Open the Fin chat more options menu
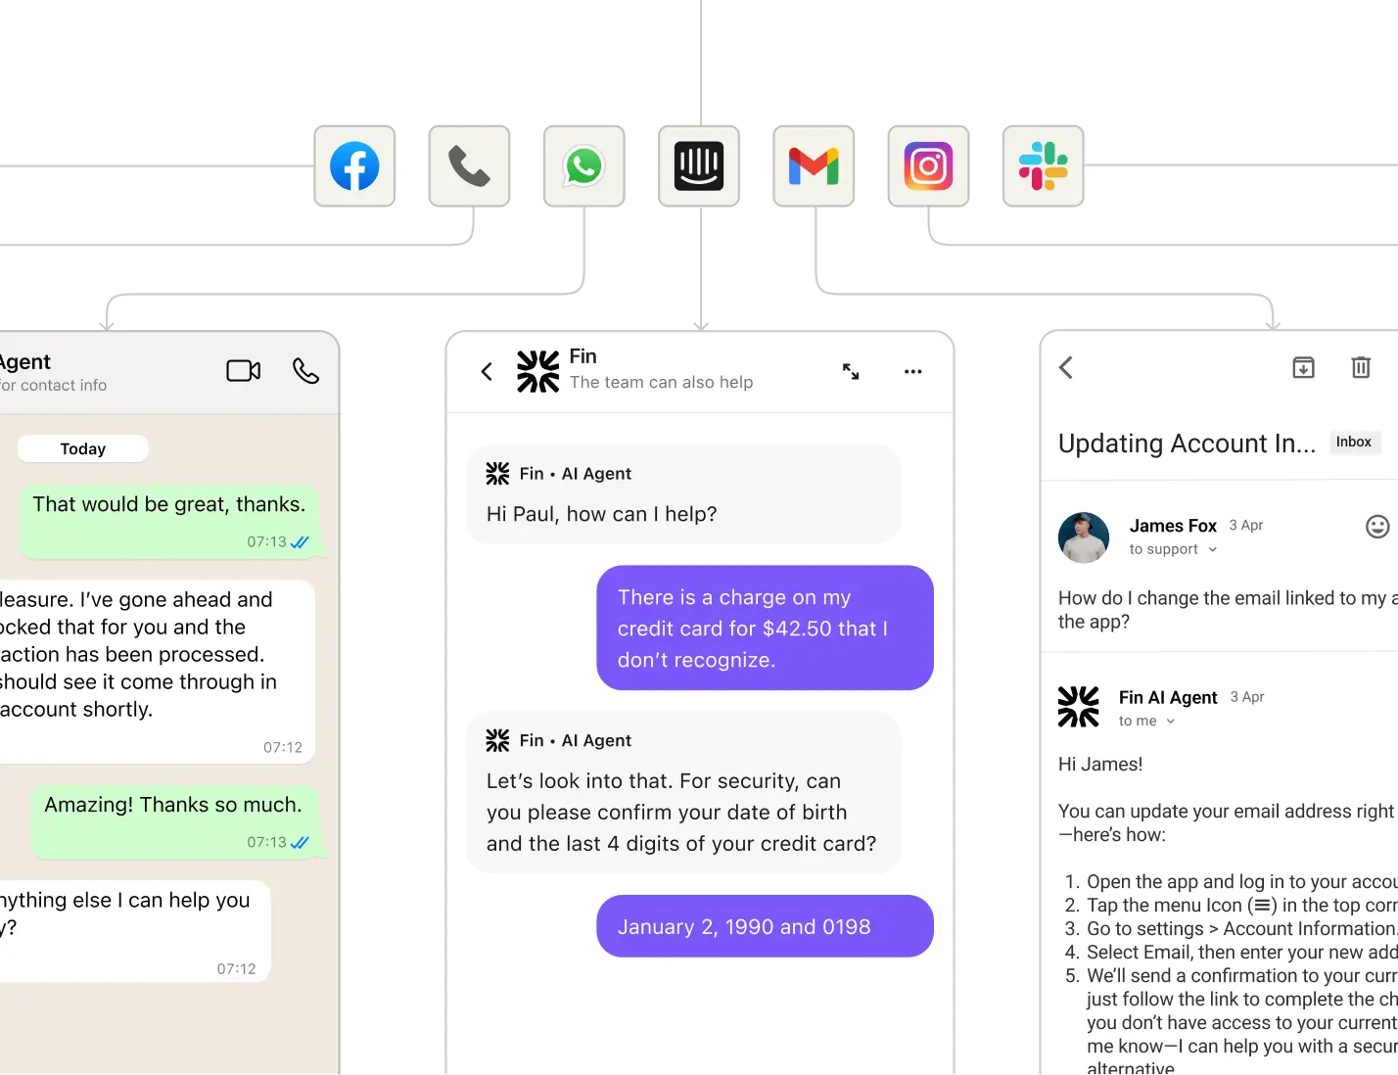The height and width of the screenshot is (1075, 1398). [x=912, y=372]
